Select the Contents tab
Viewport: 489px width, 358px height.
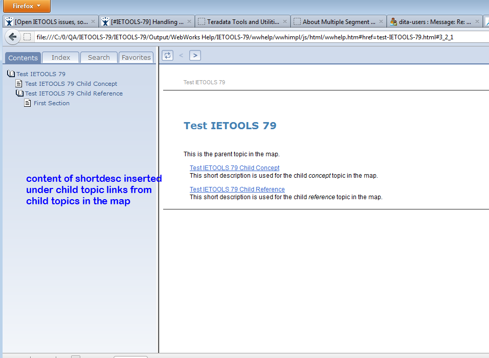(x=23, y=58)
